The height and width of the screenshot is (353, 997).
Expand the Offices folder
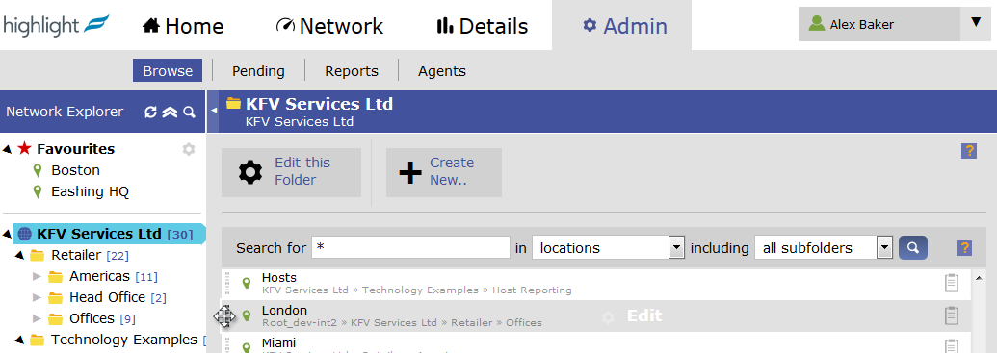click(x=37, y=318)
